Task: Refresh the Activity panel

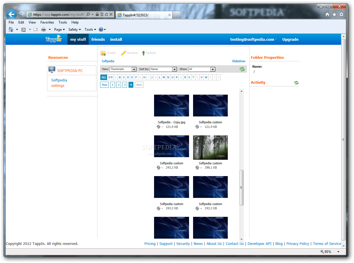Action: click(296, 83)
